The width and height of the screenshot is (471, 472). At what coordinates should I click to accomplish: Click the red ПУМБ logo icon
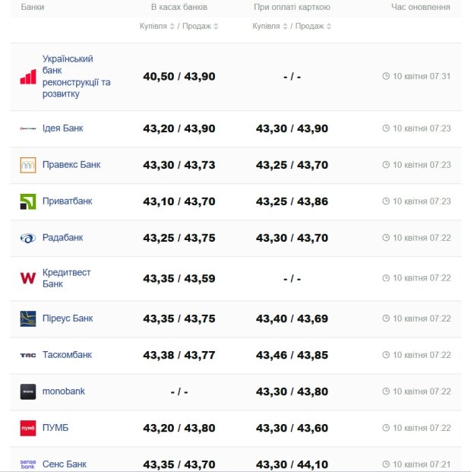click(28, 428)
